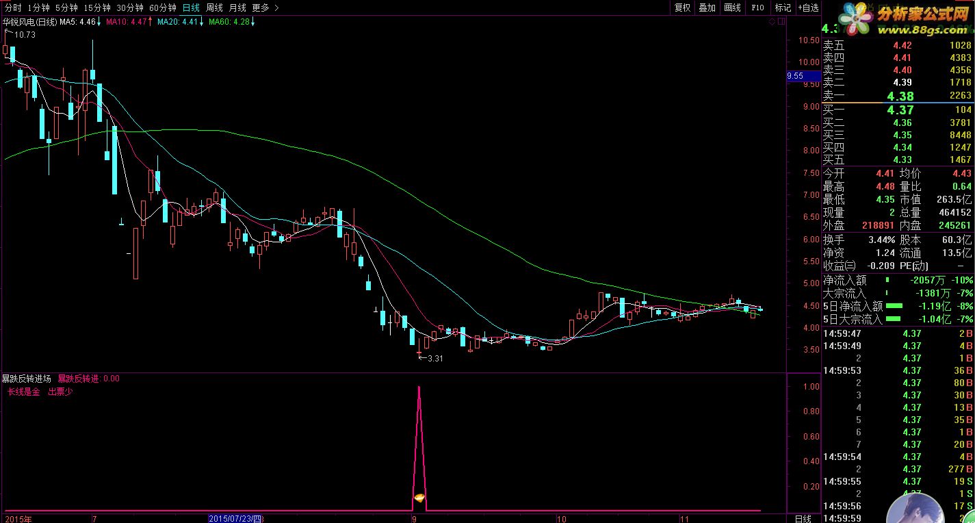Click the 叠加 overlay button
The height and width of the screenshot is (523, 975).
pyautogui.click(x=707, y=8)
